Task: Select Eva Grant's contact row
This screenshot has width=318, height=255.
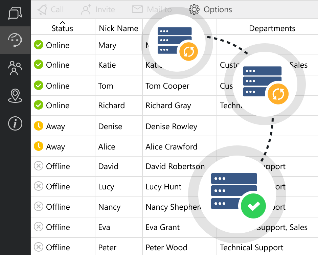Action: 162,227
